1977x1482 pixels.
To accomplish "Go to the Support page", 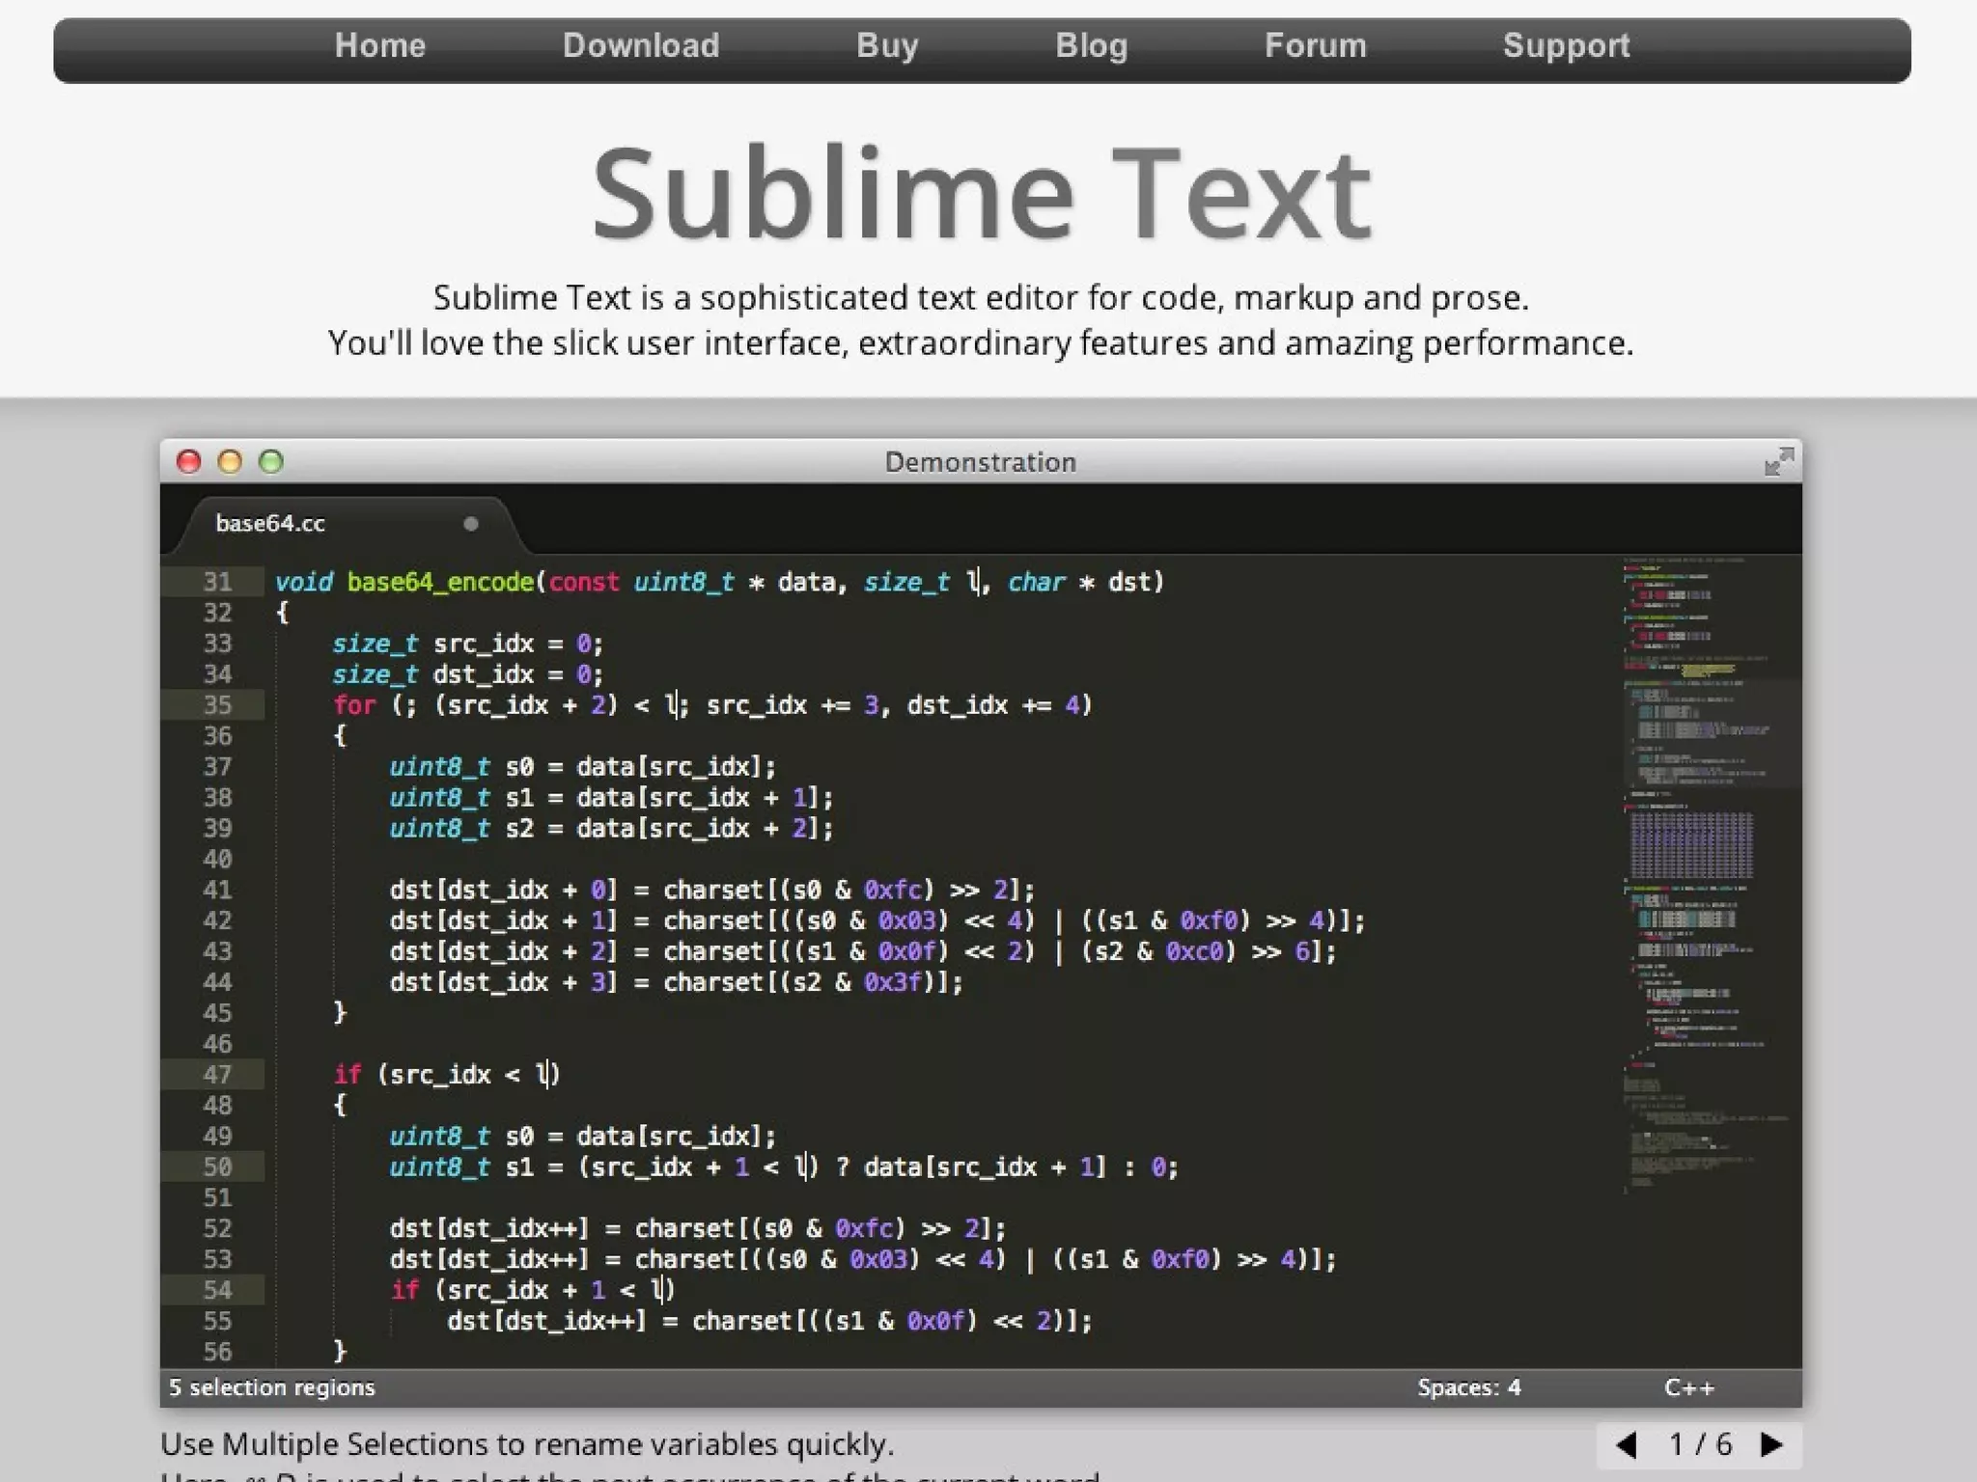I will point(1566,45).
